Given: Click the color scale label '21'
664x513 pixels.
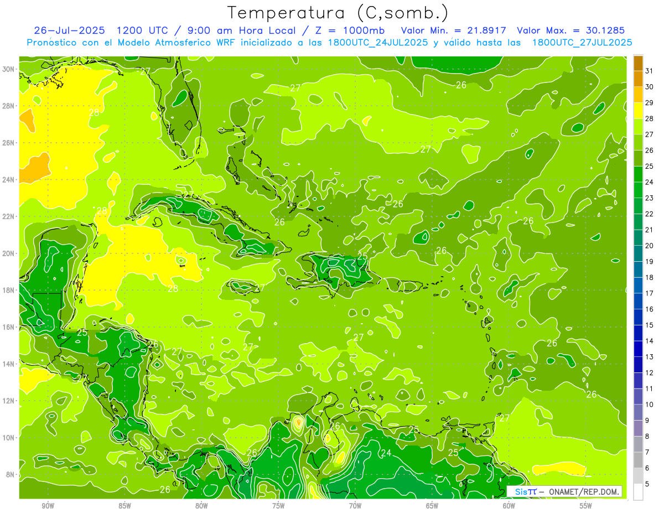Looking at the screenshot, I should coord(650,230).
